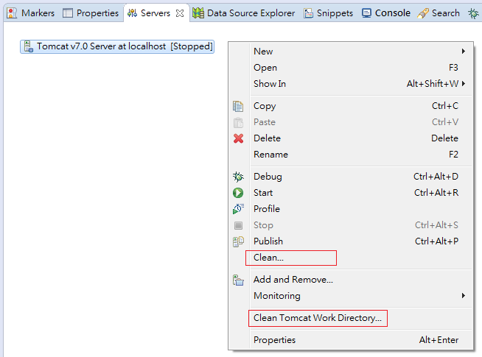The width and height of the screenshot is (482, 357).
Task: Click the red Delete X icon
Action: pyautogui.click(x=238, y=138)
